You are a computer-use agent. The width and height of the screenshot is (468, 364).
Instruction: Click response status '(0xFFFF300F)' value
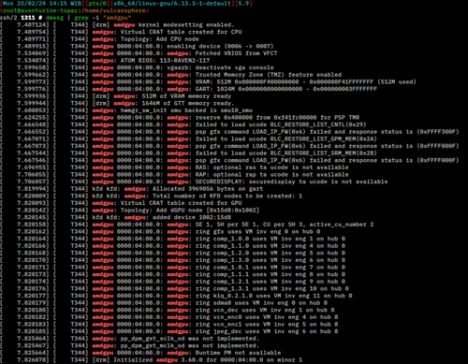[438, 132]
